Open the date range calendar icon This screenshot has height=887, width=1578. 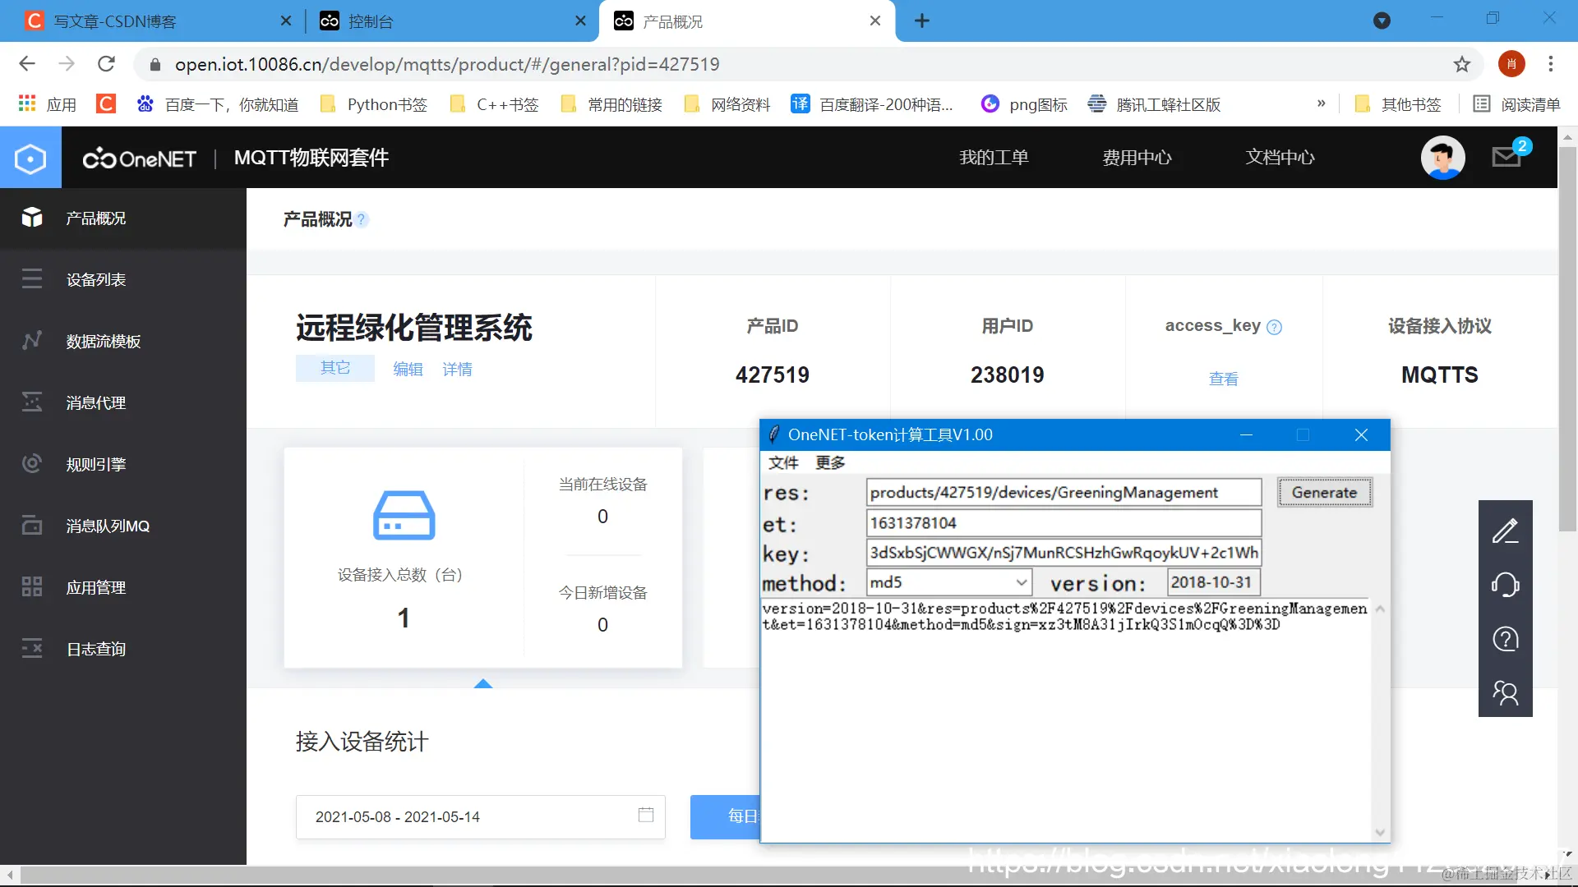click(646, 815)
